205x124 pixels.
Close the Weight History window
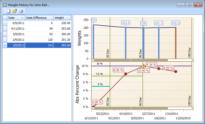point(198,5)
